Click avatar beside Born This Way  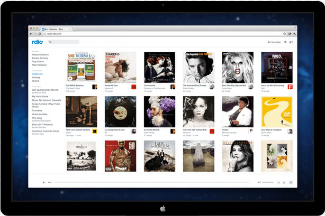coord(251,87)
